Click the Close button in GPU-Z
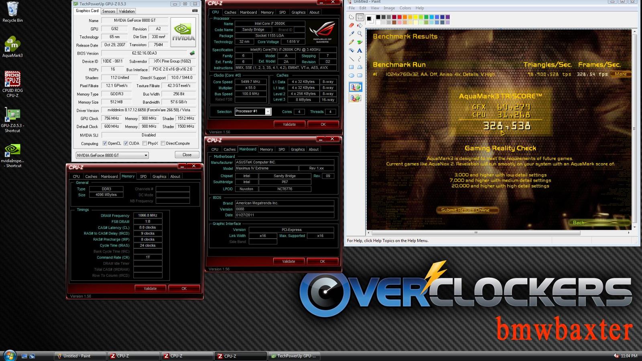The image size is (642, 361). pos(187,155)
